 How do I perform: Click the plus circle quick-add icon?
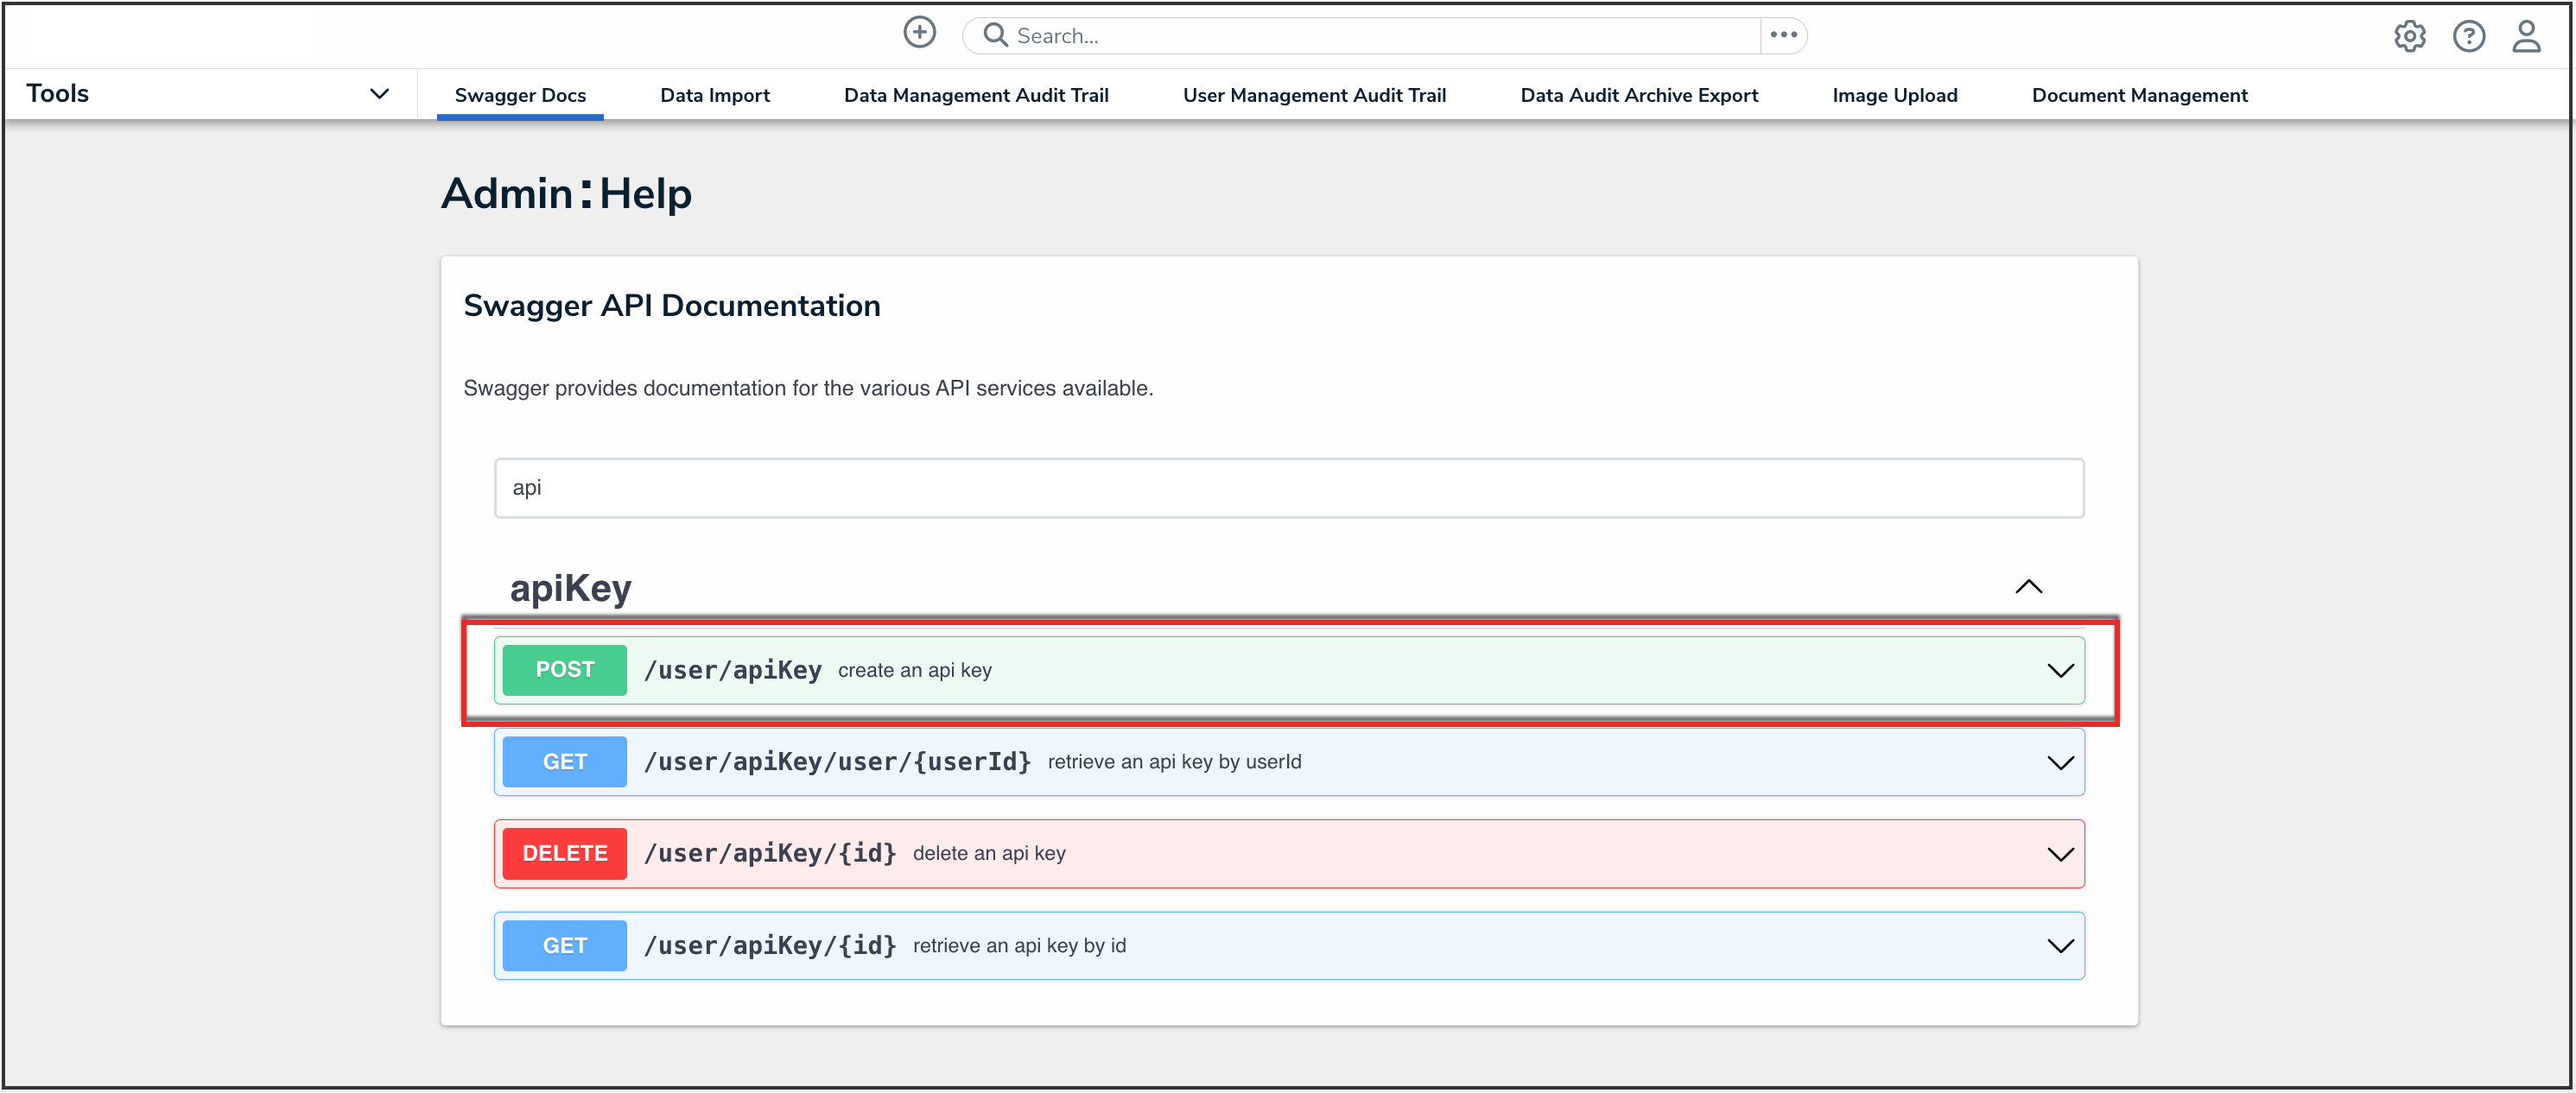pos(919,33)
